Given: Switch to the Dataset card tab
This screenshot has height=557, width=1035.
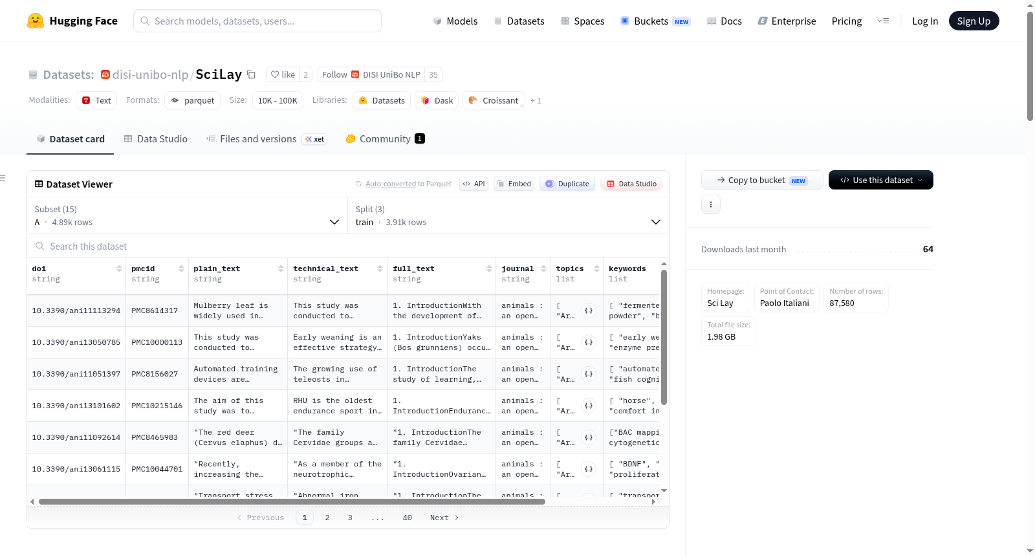Looking at the screenshot, I should pos(71,139).
